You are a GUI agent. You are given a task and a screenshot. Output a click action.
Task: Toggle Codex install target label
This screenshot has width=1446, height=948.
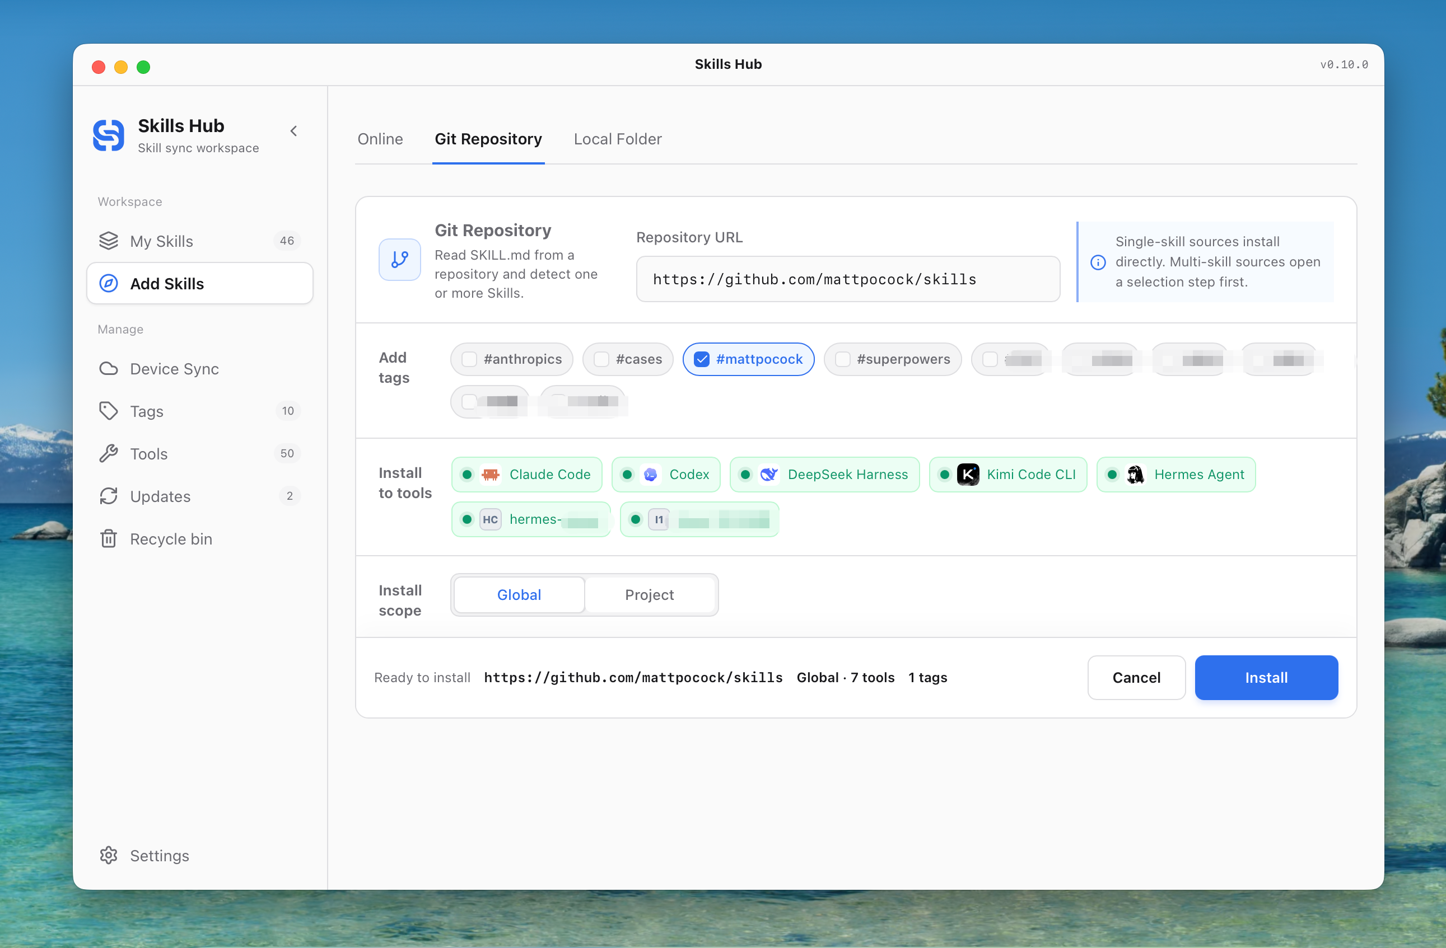pyautogui.click(x=689, y=475)
